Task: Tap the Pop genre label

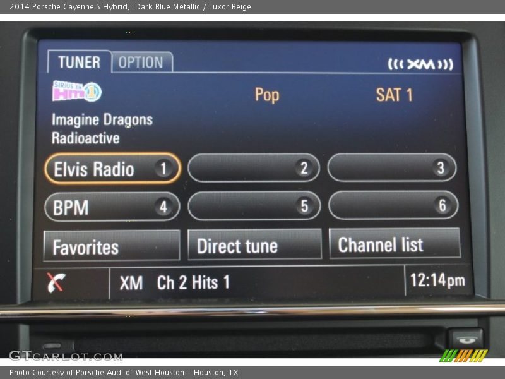Action: [x=267, y=95]
